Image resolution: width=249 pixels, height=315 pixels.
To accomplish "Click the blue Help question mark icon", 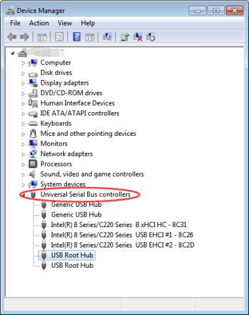I will point(77,37).
